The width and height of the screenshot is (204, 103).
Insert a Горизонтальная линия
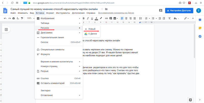[59, 37]
